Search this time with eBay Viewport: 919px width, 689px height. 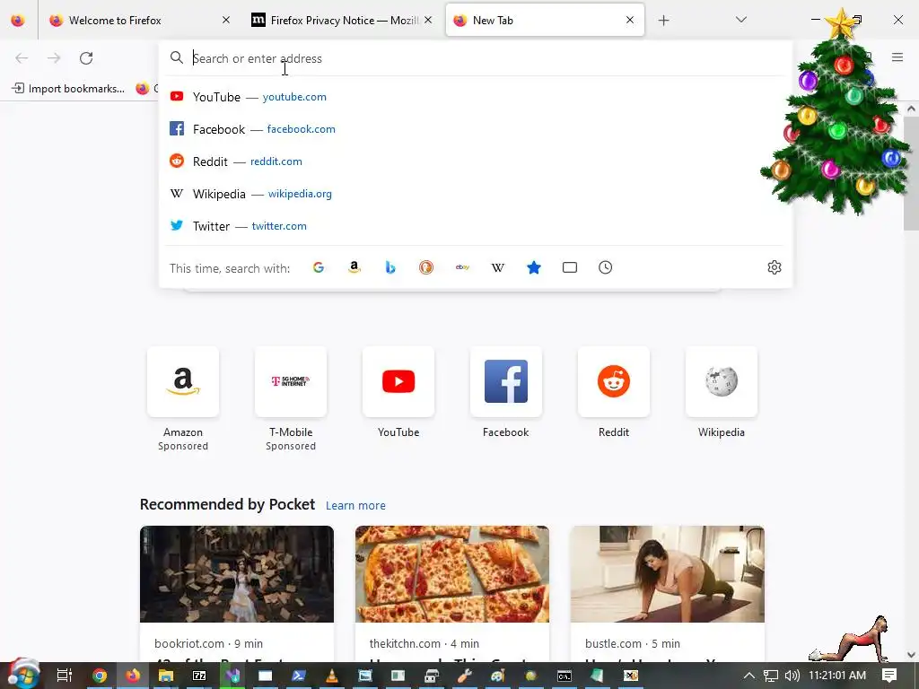tap(462, 267)
